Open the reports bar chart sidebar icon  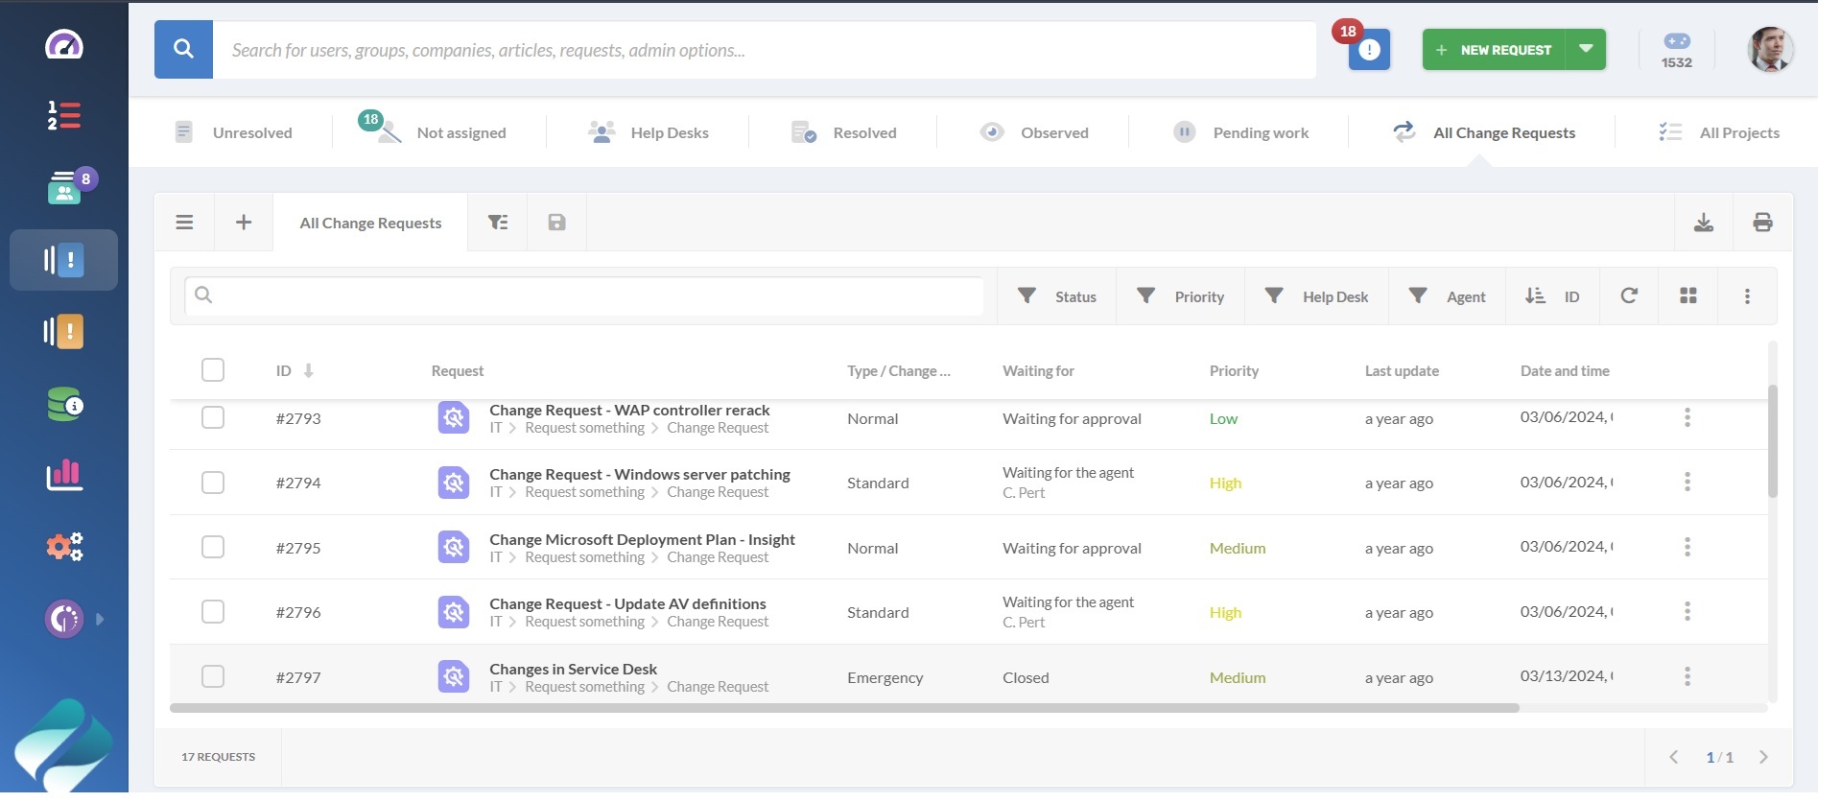click(x=64, y=475)
